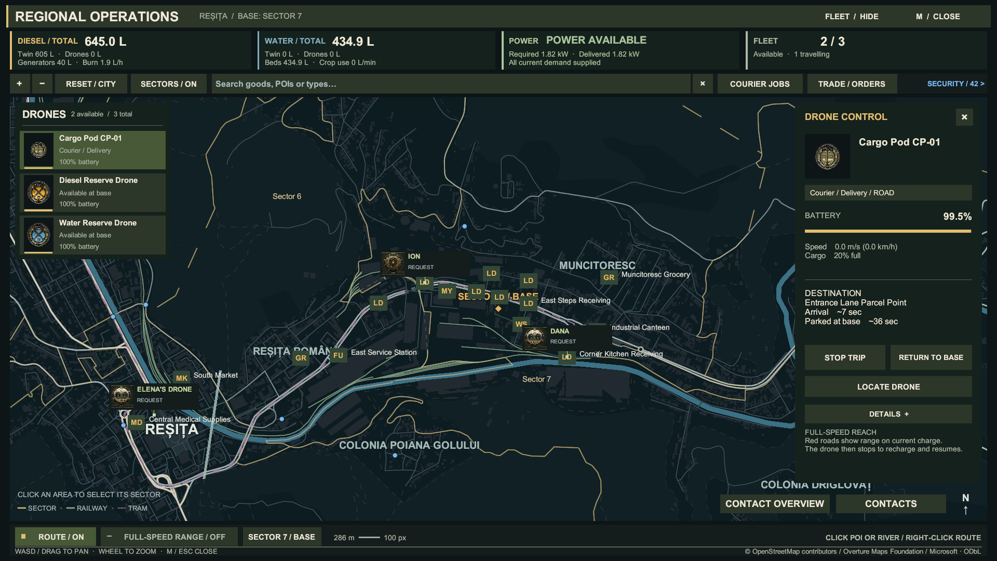Close the Drone Control panel
Image resolution: width=997 pixels, height=561 pixels.
point(964,117)
